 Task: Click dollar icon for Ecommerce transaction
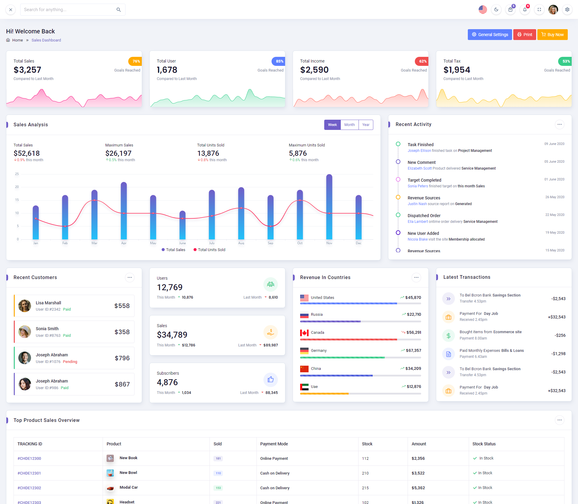click(448, 336)
